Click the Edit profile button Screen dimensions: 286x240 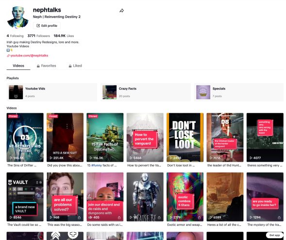[x=47, y=26]
